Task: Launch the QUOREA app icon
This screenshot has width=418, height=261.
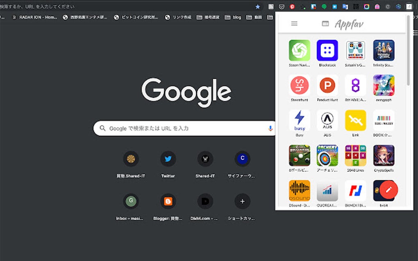Action: coord(327,191)
